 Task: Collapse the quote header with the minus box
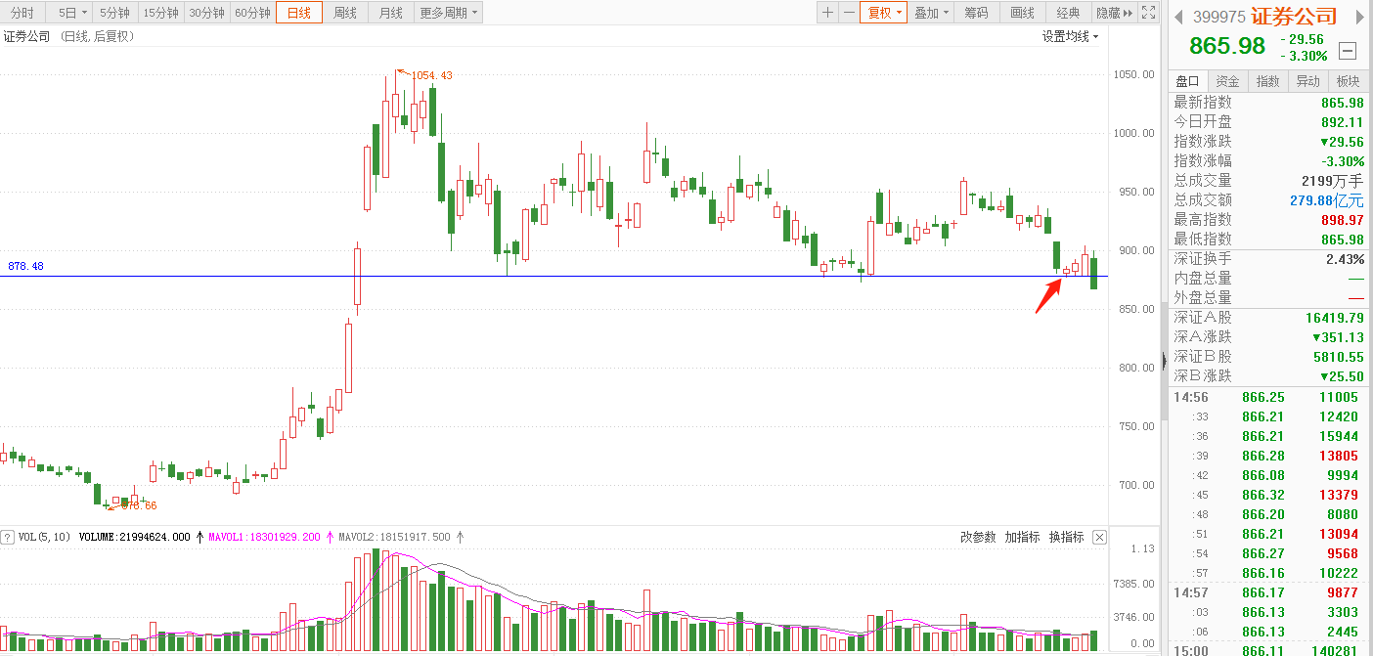click(x=1348, y=51)
